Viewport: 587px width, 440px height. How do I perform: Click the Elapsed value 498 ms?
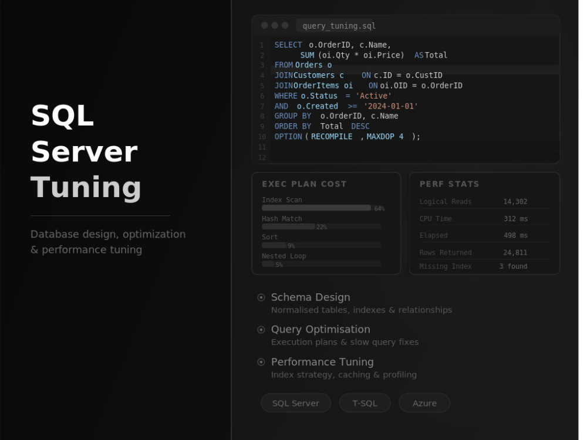tap(515, 235)
